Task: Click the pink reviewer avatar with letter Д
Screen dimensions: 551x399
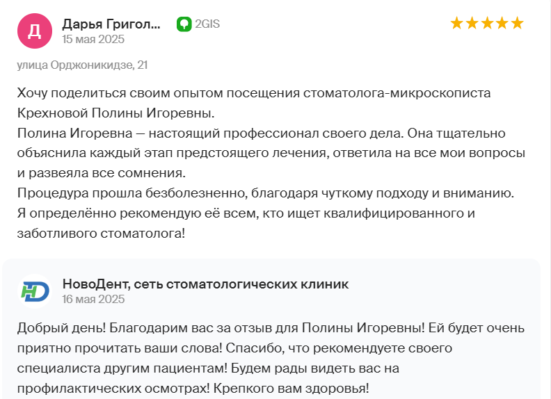Action: pos(35,31)
